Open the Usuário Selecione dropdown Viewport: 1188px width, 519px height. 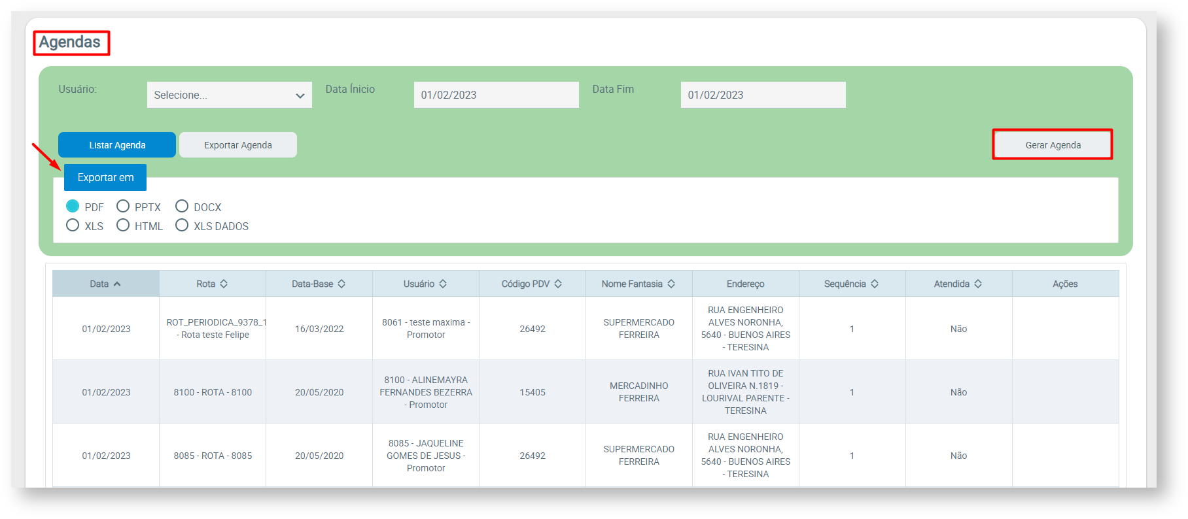point(229,95)
